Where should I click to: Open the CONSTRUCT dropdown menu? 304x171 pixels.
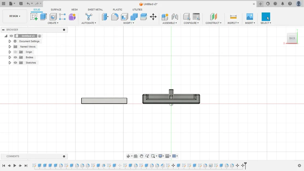click(x=214, y=23)
